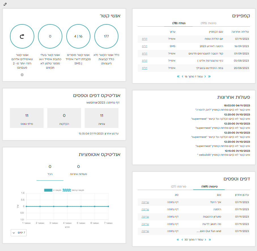
Task: Click the שליחה אחרונה column header
Action: 240,32
